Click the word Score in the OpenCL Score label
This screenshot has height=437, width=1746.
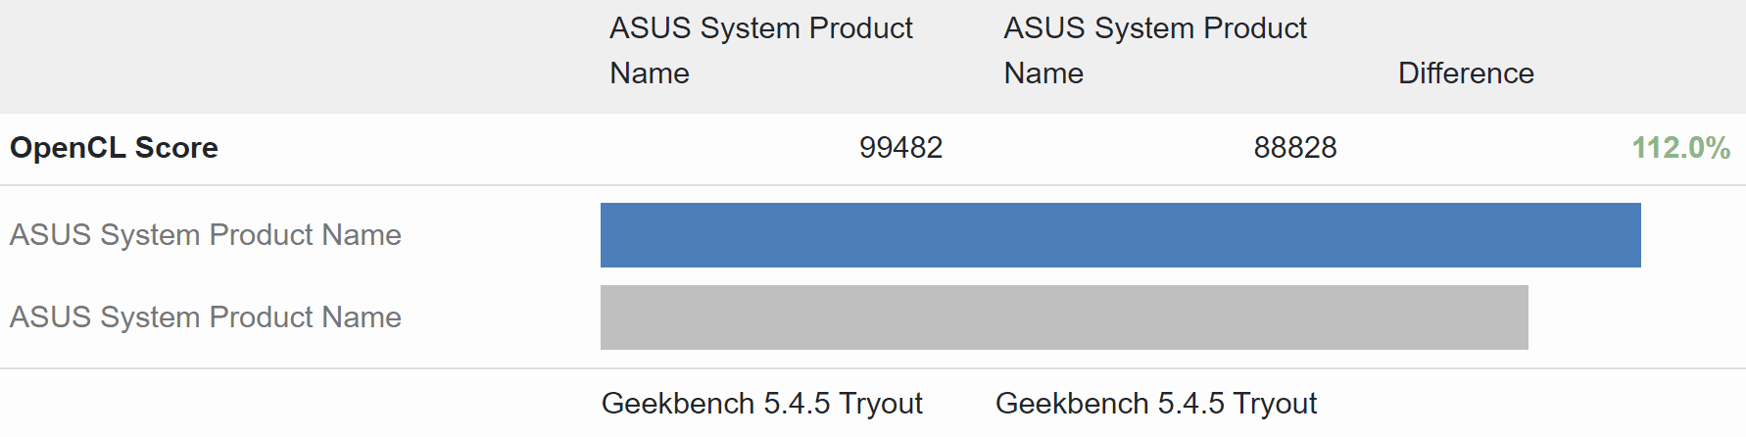(x=176, y=148)
